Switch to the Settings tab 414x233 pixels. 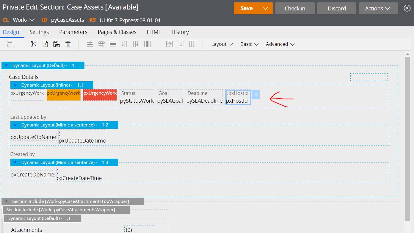[39, 32]
